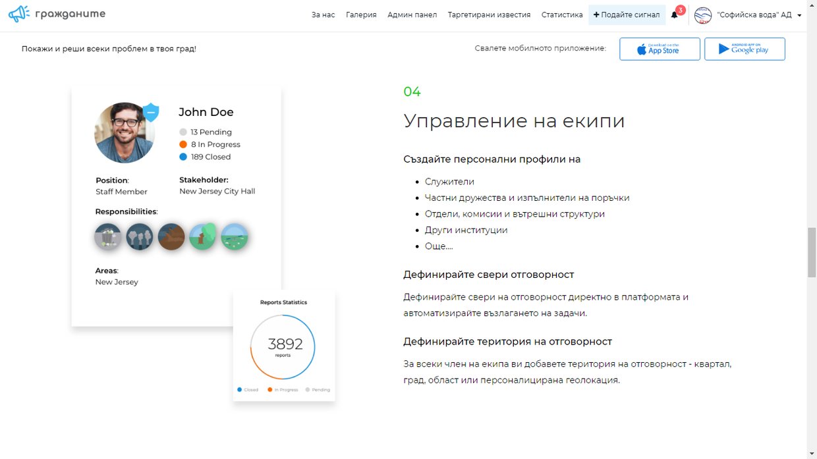Go to the Галерия page
The width and height of the screenshot is (817, 459).
[361, 15]
